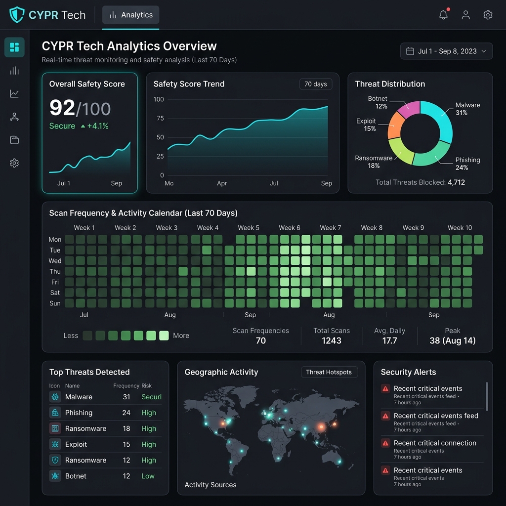This screenshot has width=506, height=506.
Task: Open the Jul 1 - Sep 8, 2023 date range dropdown
Action: click(446, 51)
